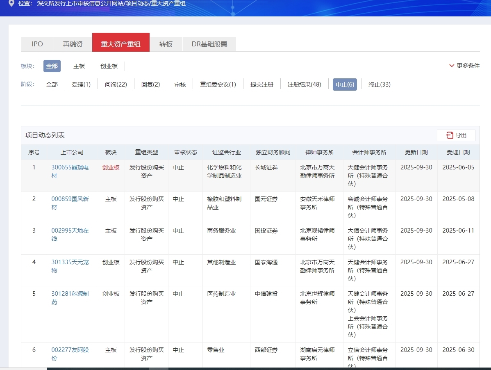Screen dimensions: 491x370
Task: Click the 证监会行业 column header
Action: pos(227,152)
